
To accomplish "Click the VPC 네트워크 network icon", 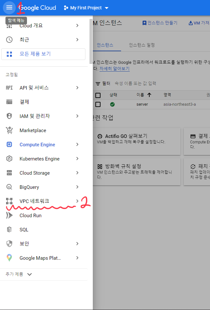I will [x=9, y=201].
